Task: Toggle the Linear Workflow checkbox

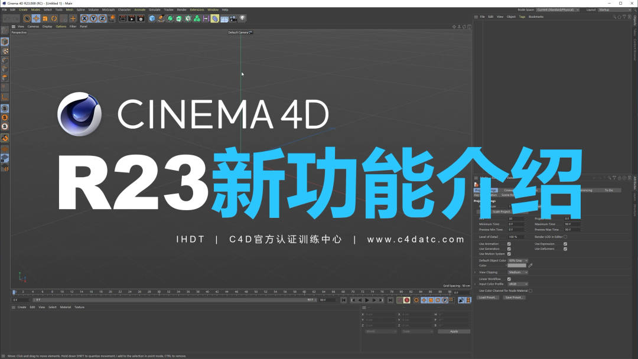Action: click(x=509, y=279)
